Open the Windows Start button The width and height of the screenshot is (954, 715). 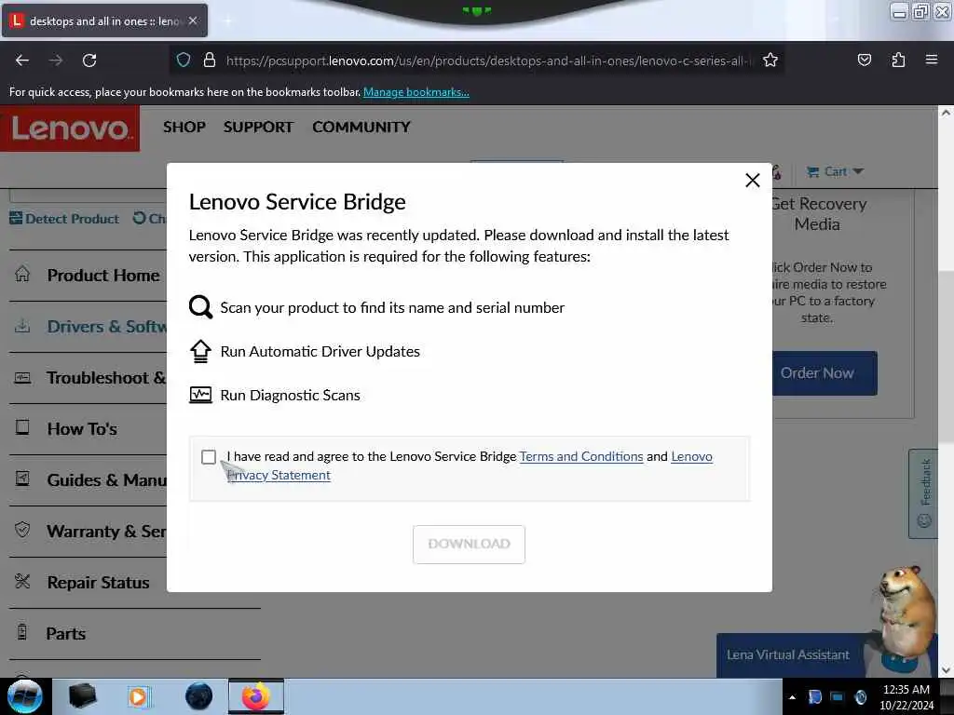[x=25, y=696]
